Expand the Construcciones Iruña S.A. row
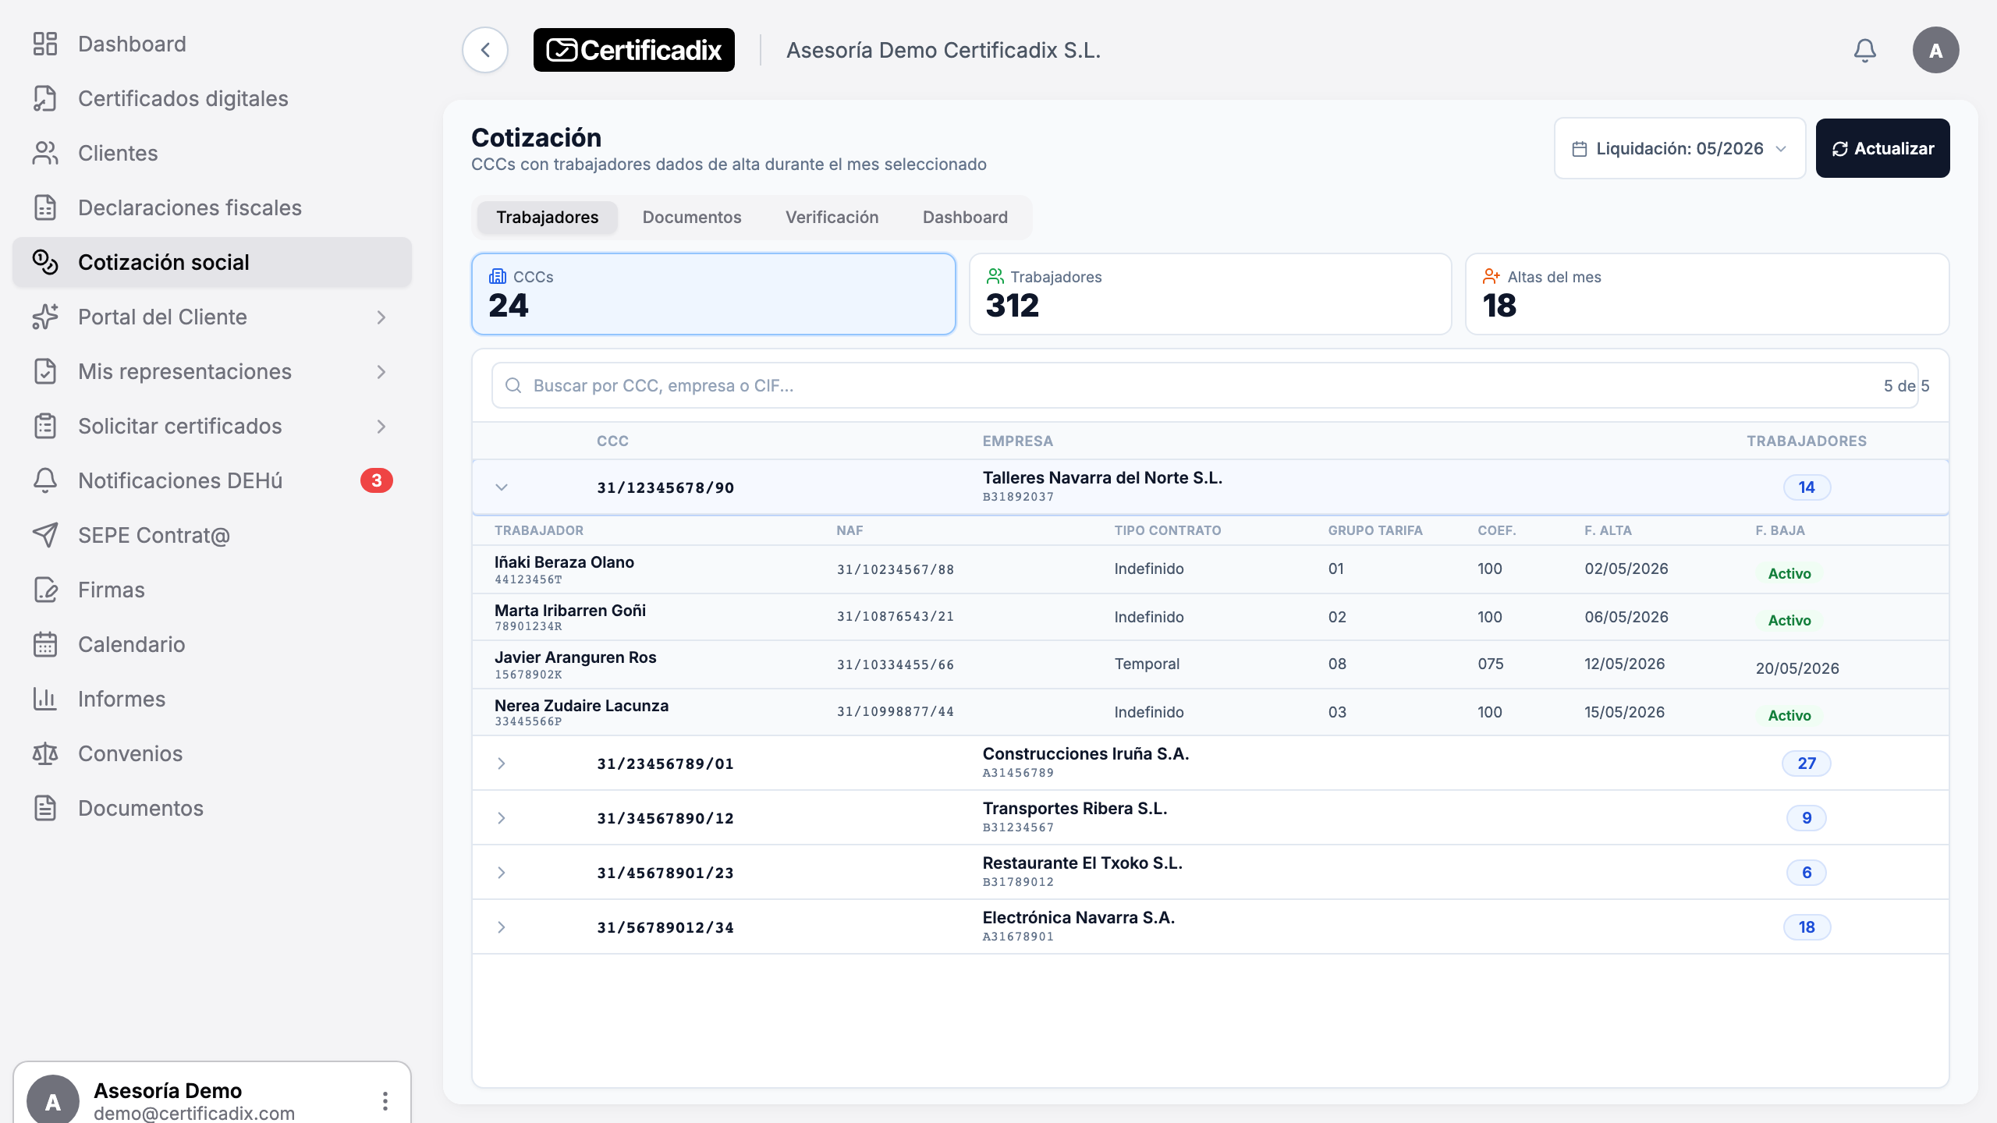1997x1123 pixels. 502,763
